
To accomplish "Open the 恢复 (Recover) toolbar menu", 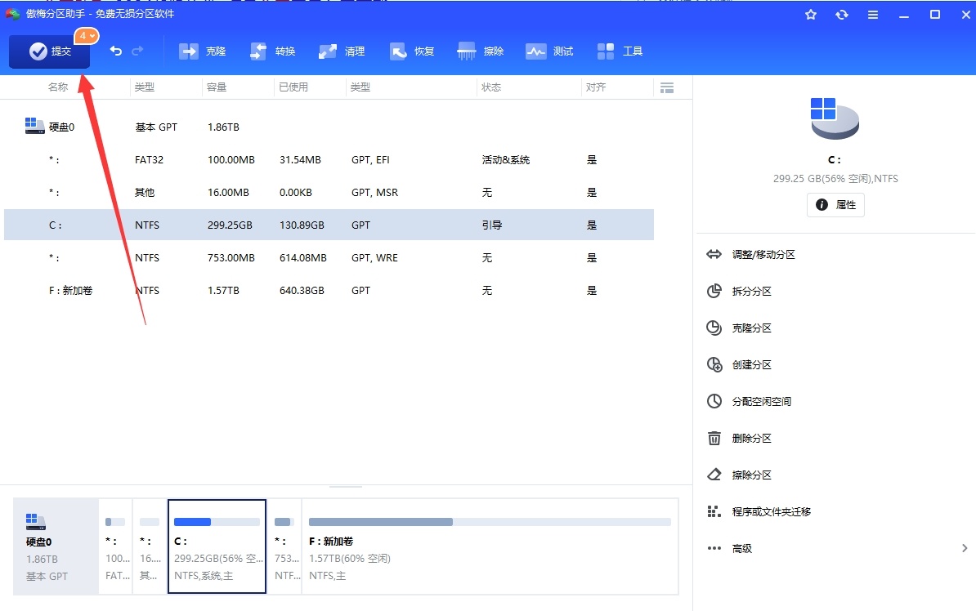I will pyautogui.click(x=411, y=51).
